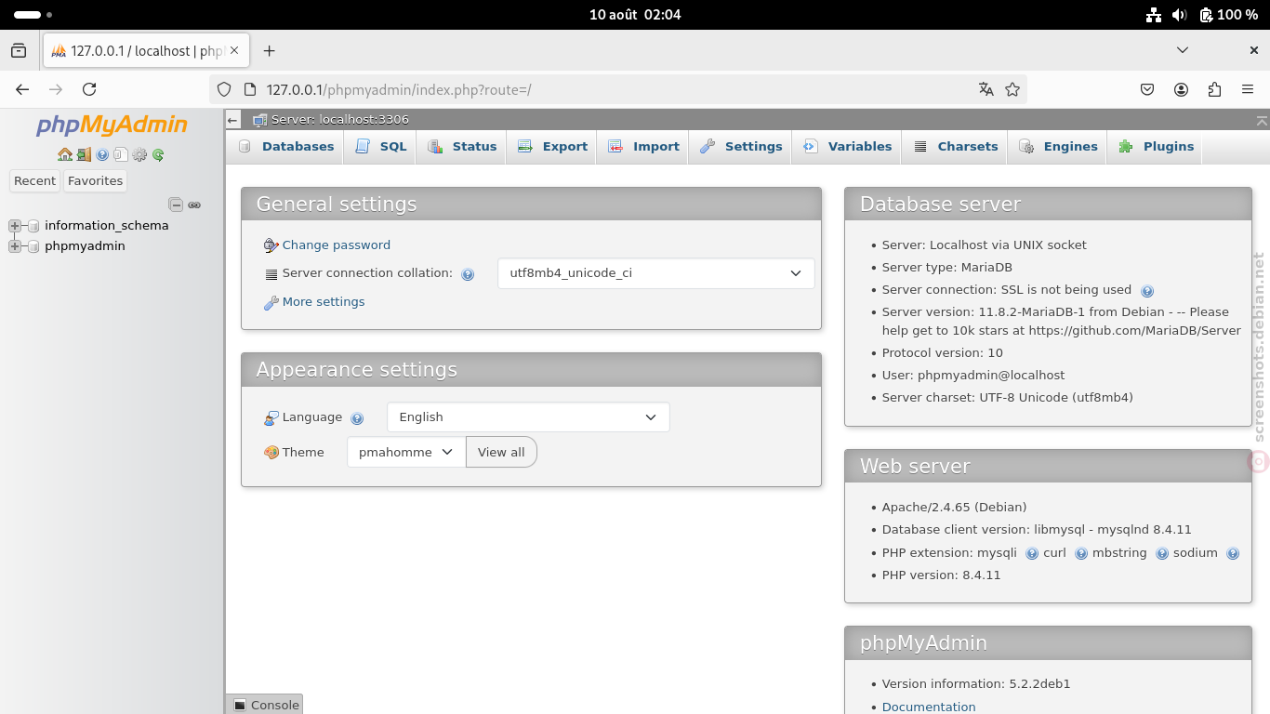Open the Charsets tab

click(x=955, y=147)
